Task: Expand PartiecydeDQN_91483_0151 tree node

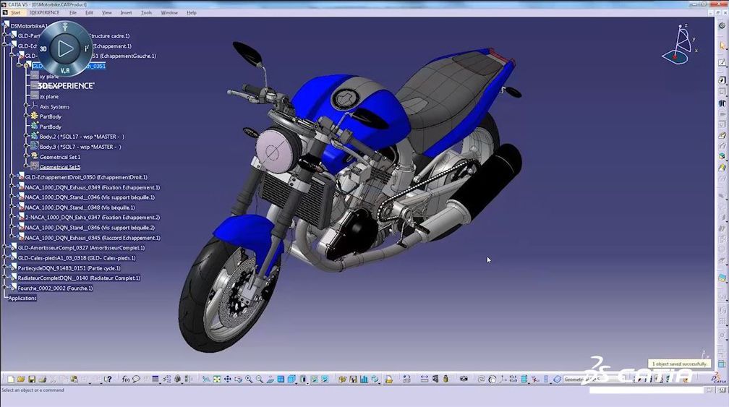Action: [x=5, y=268]
